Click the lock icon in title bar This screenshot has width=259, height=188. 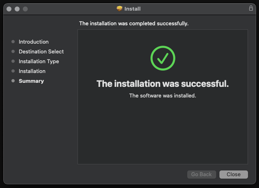coord(250,9)
